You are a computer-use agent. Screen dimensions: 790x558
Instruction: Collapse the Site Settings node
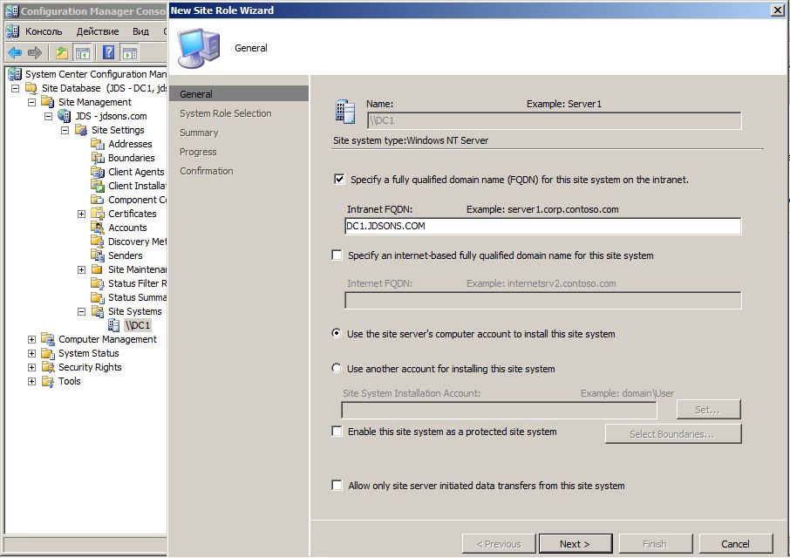[x=65, y=130]
